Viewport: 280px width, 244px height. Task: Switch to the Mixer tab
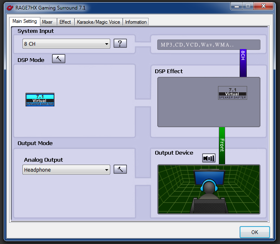(47, 22)
